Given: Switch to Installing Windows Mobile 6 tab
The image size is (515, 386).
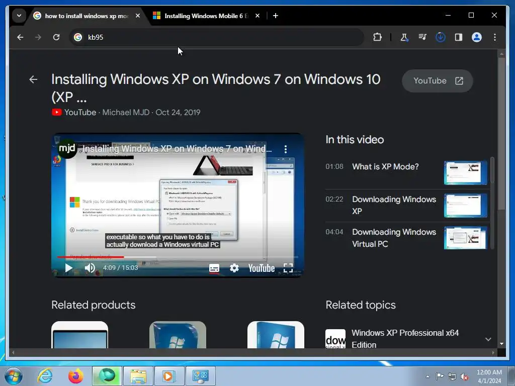Looking at the screenshot, I should 206,16.
